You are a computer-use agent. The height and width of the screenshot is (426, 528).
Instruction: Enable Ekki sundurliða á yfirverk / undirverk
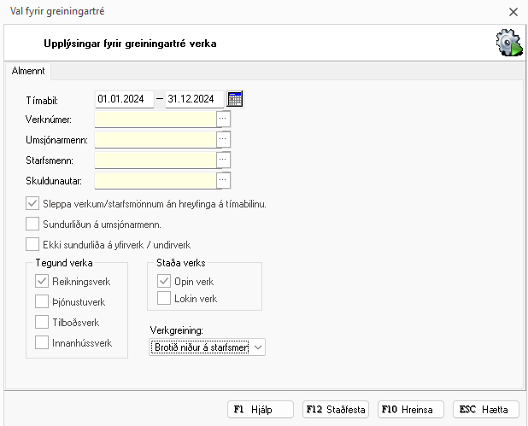[32, 245]
